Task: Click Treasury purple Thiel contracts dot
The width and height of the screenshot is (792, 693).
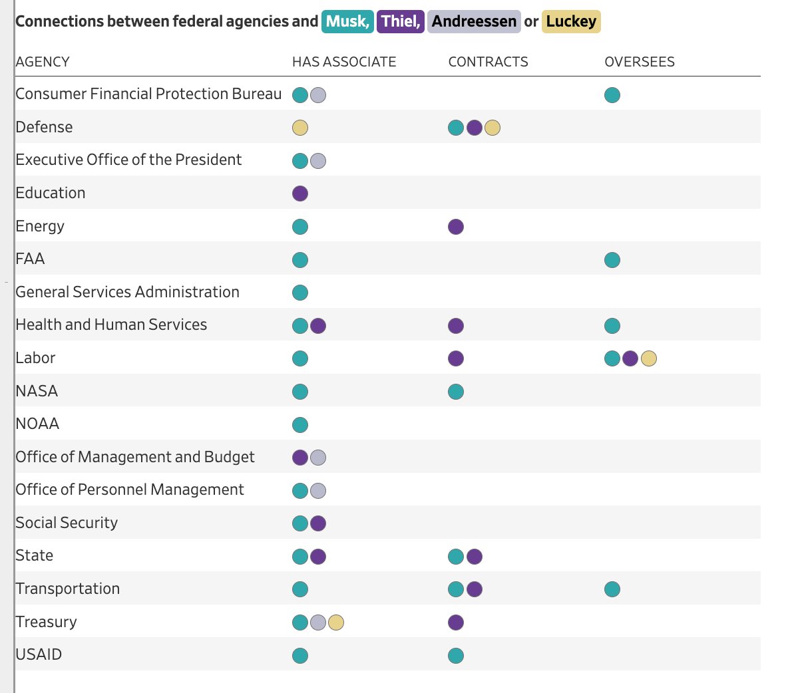Action: pos(456,623)
